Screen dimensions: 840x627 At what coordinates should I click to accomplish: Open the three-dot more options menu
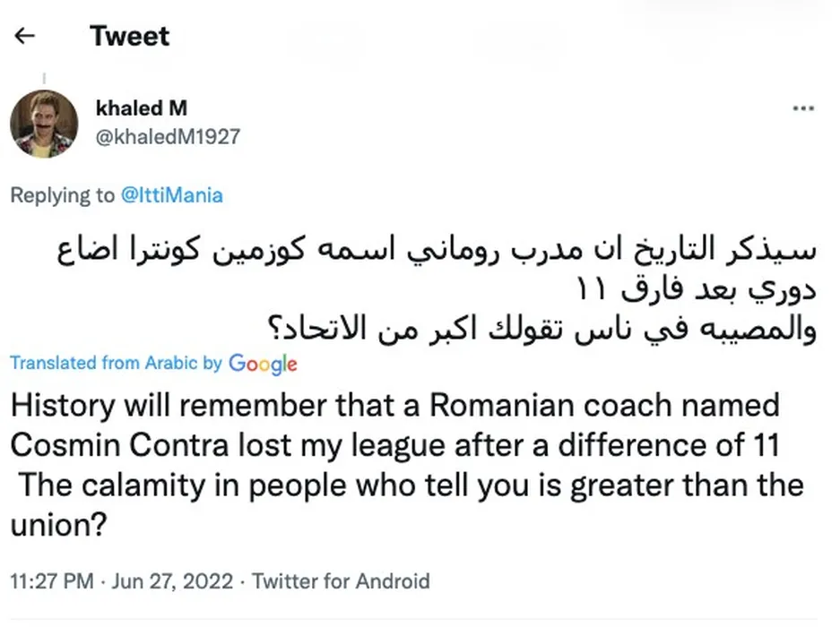(x=802, y=108)
